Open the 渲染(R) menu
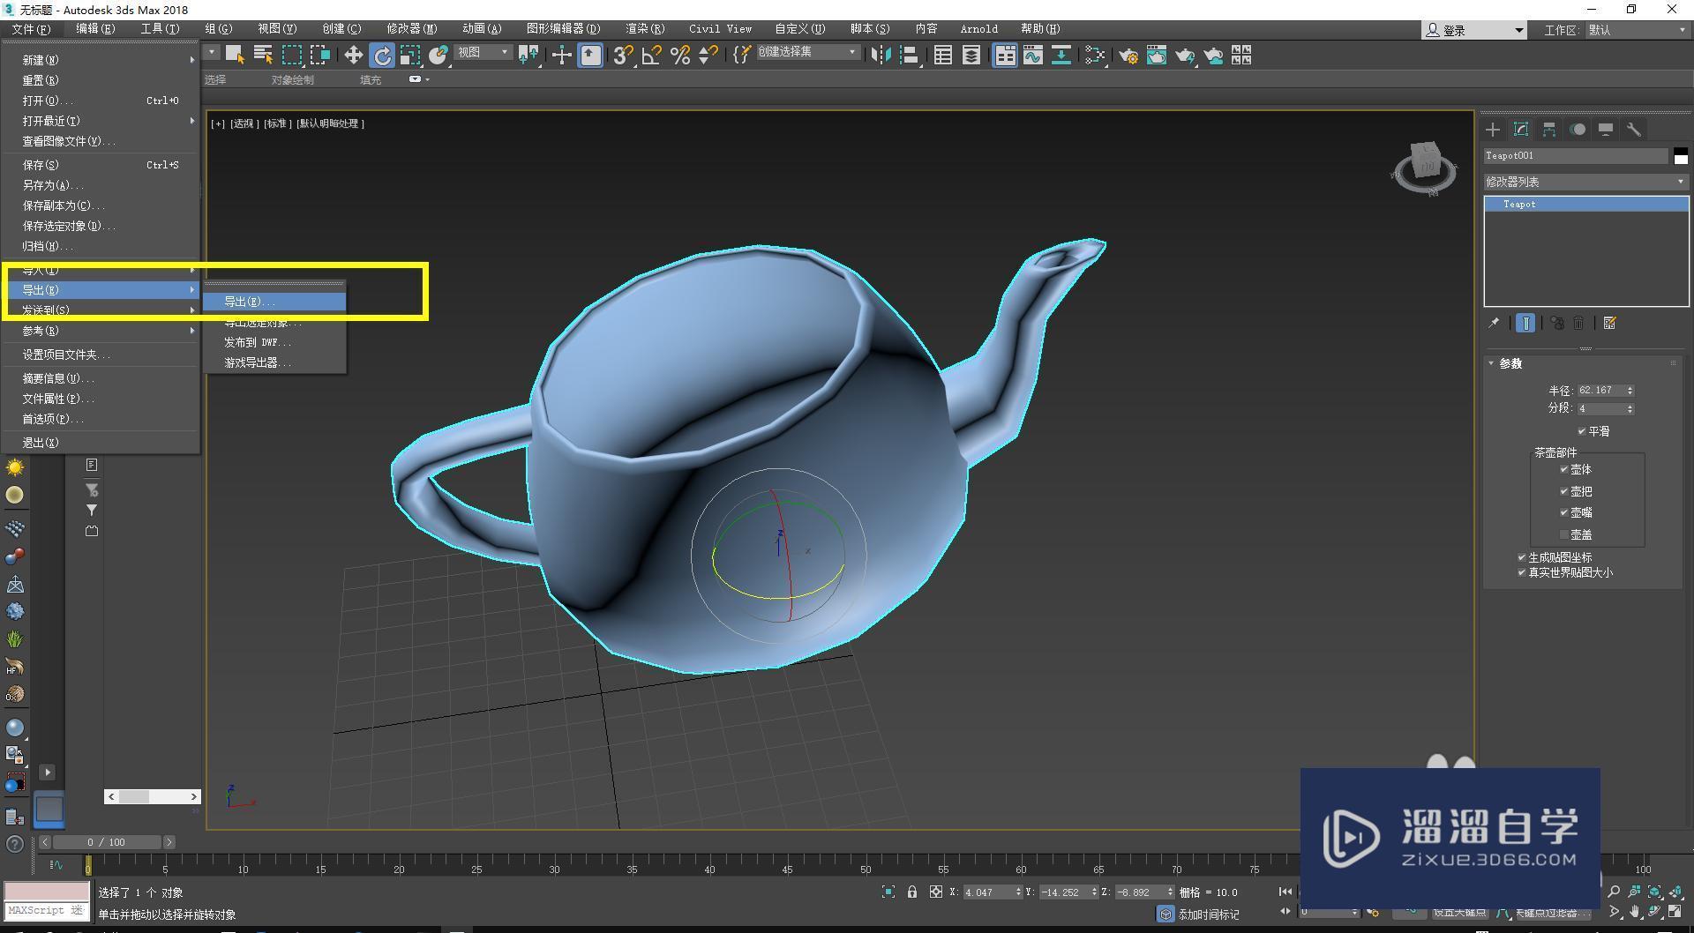Viewport: 1694px width, 933px height. tap(644, 28)
